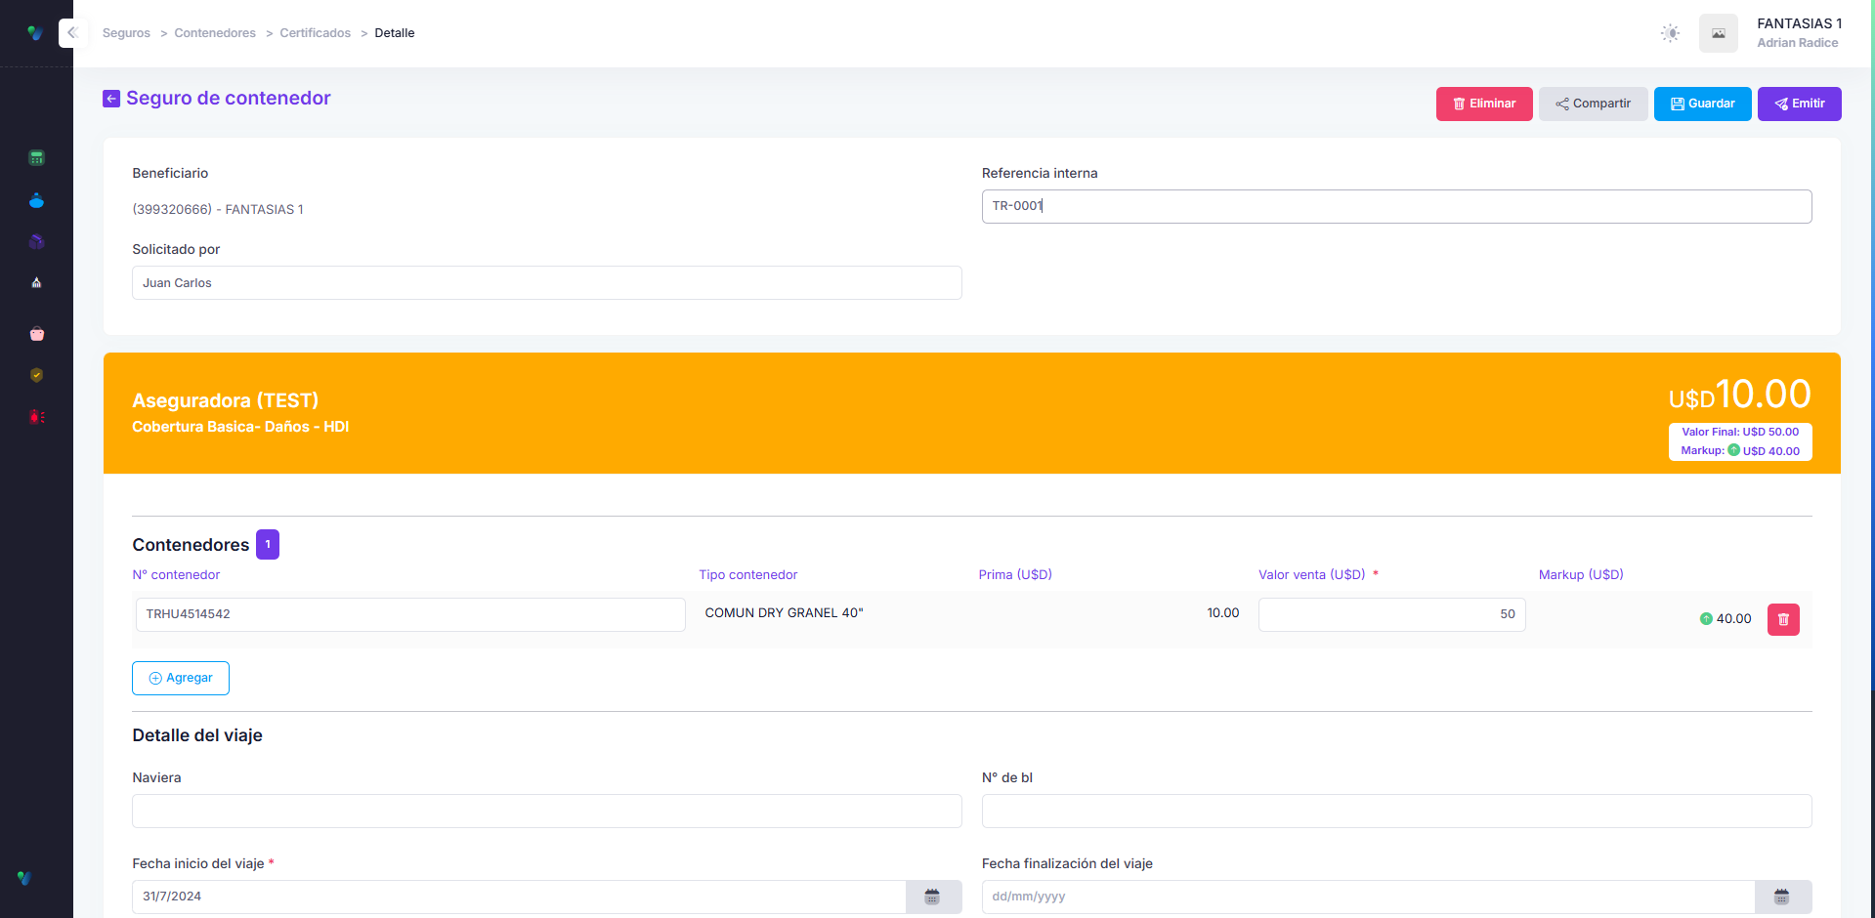
Task: Click the U$D 10.00 total price
Action: tap(1739, 395)
